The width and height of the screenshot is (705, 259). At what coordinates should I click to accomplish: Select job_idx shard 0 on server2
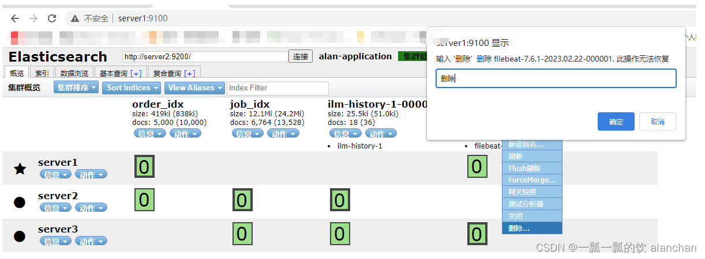click(x=242, y=200)
